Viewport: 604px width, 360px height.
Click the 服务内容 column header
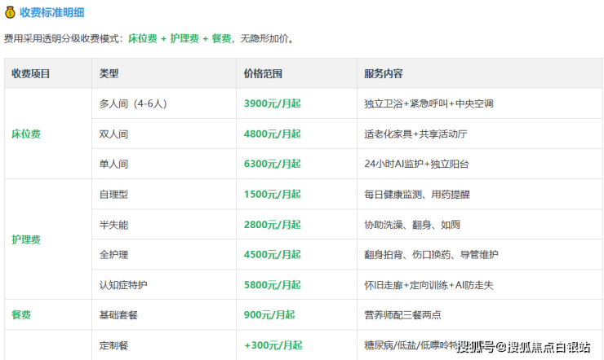384,73
